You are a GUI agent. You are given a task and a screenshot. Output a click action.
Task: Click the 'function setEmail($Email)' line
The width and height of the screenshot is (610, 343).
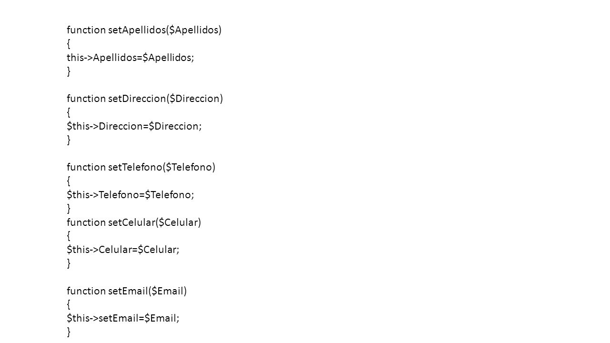click(x=127, y=291)
